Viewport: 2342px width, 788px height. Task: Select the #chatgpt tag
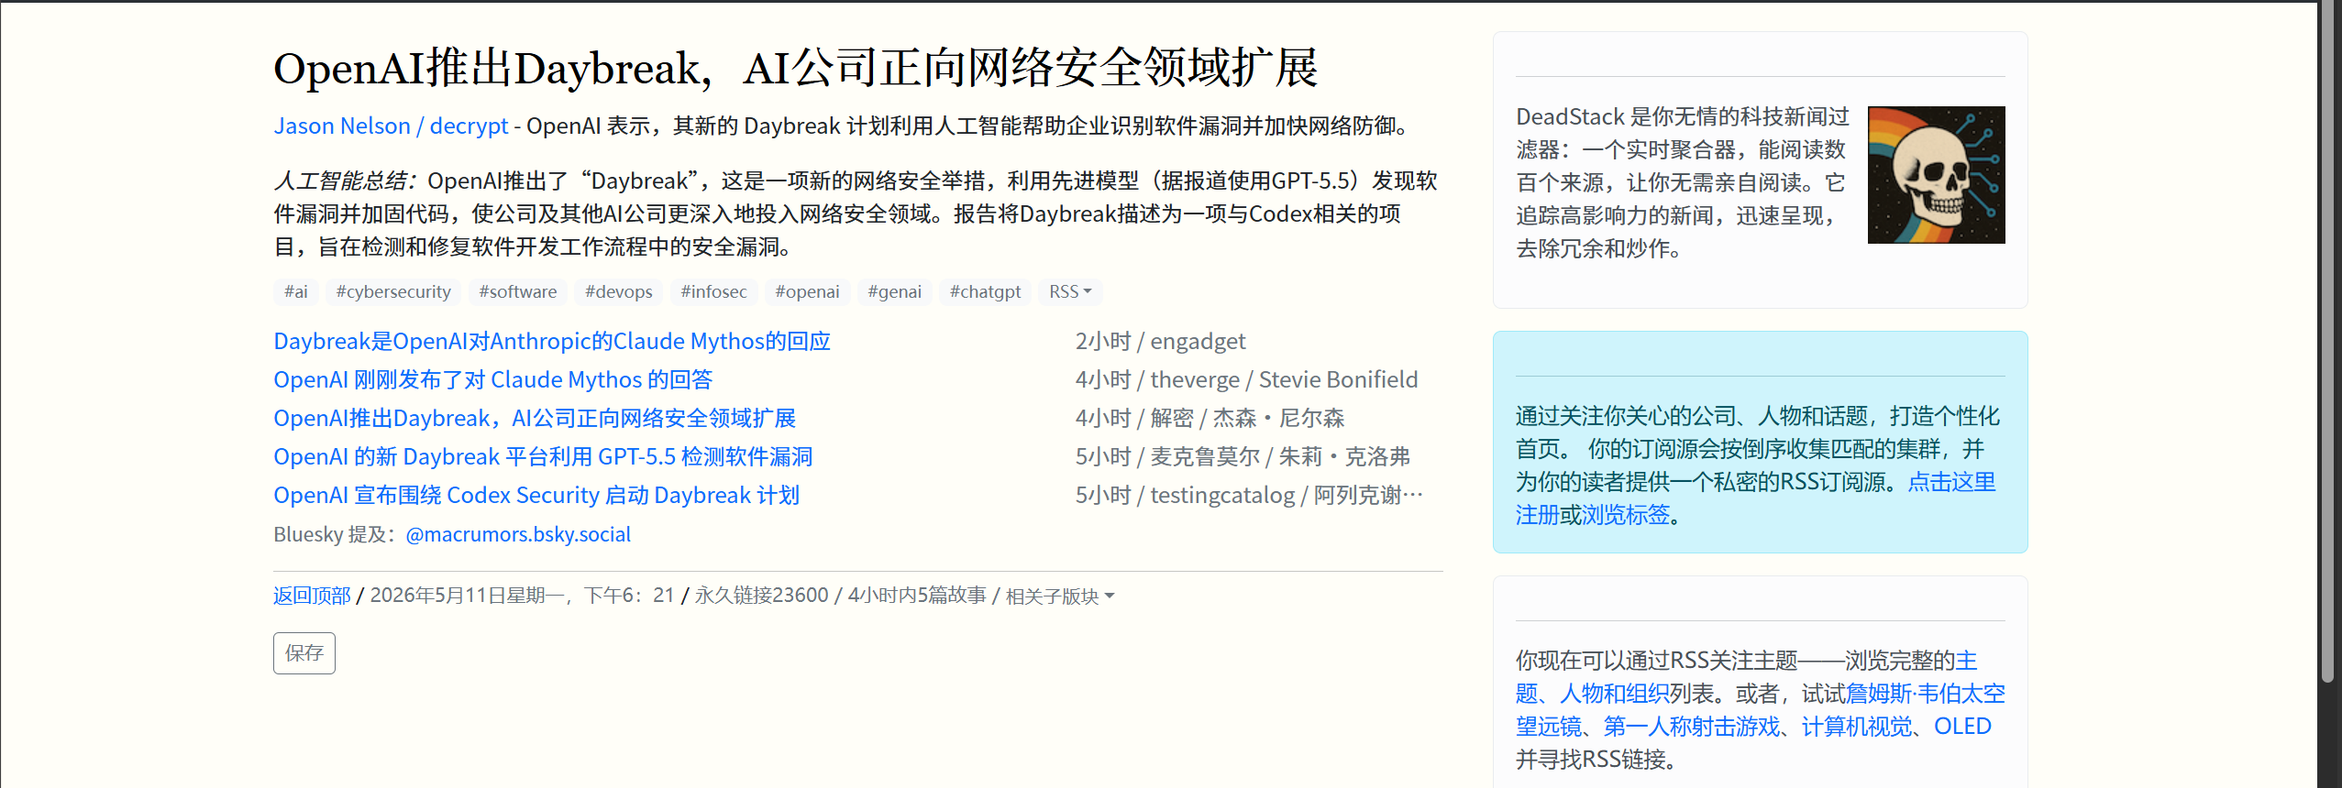(986, 291)
